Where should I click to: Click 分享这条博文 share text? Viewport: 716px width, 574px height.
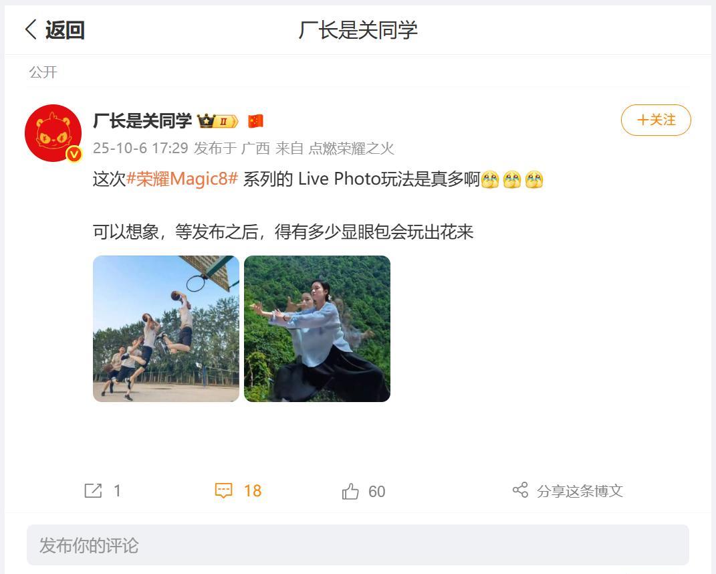[x=580, y=491]
